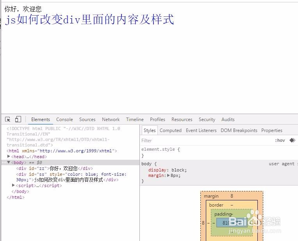
Task: Toggle the device toolbar icon
Action: [x=18, y=119]
